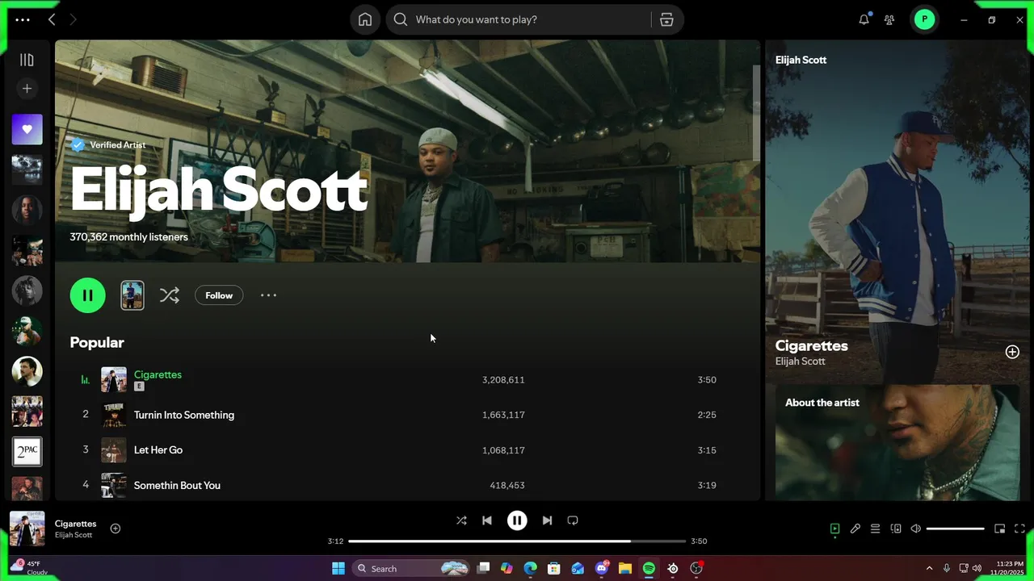Screen dimensions: 1034x581
Task: Click the play count 3,208,611
Action: 503,379
